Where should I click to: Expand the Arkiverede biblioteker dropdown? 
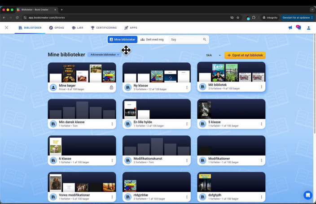tap(105, 55)
